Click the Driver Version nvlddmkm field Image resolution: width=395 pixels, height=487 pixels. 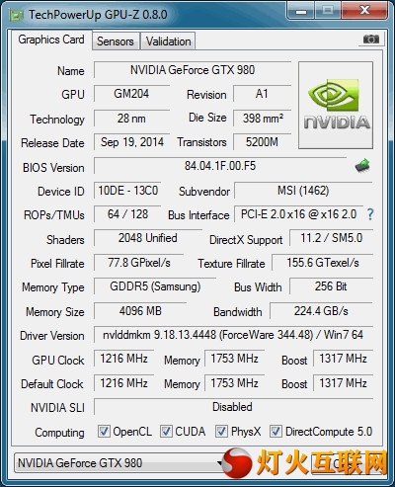233,335
